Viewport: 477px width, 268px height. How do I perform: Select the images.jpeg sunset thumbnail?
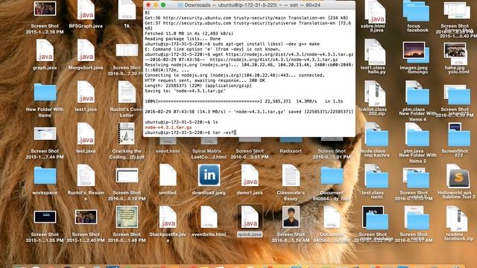(x=414, y=51)
